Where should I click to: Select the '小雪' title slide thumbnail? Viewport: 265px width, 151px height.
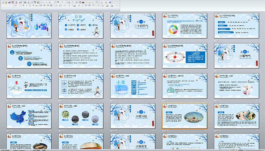point(29,26)
